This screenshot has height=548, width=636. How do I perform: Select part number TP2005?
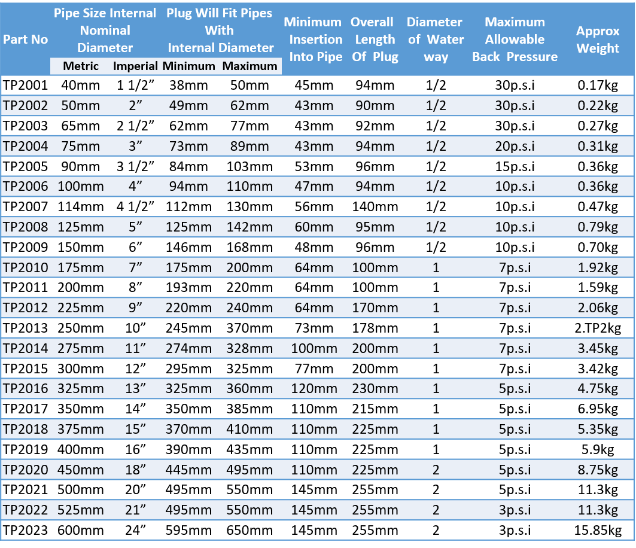[26, 166]
